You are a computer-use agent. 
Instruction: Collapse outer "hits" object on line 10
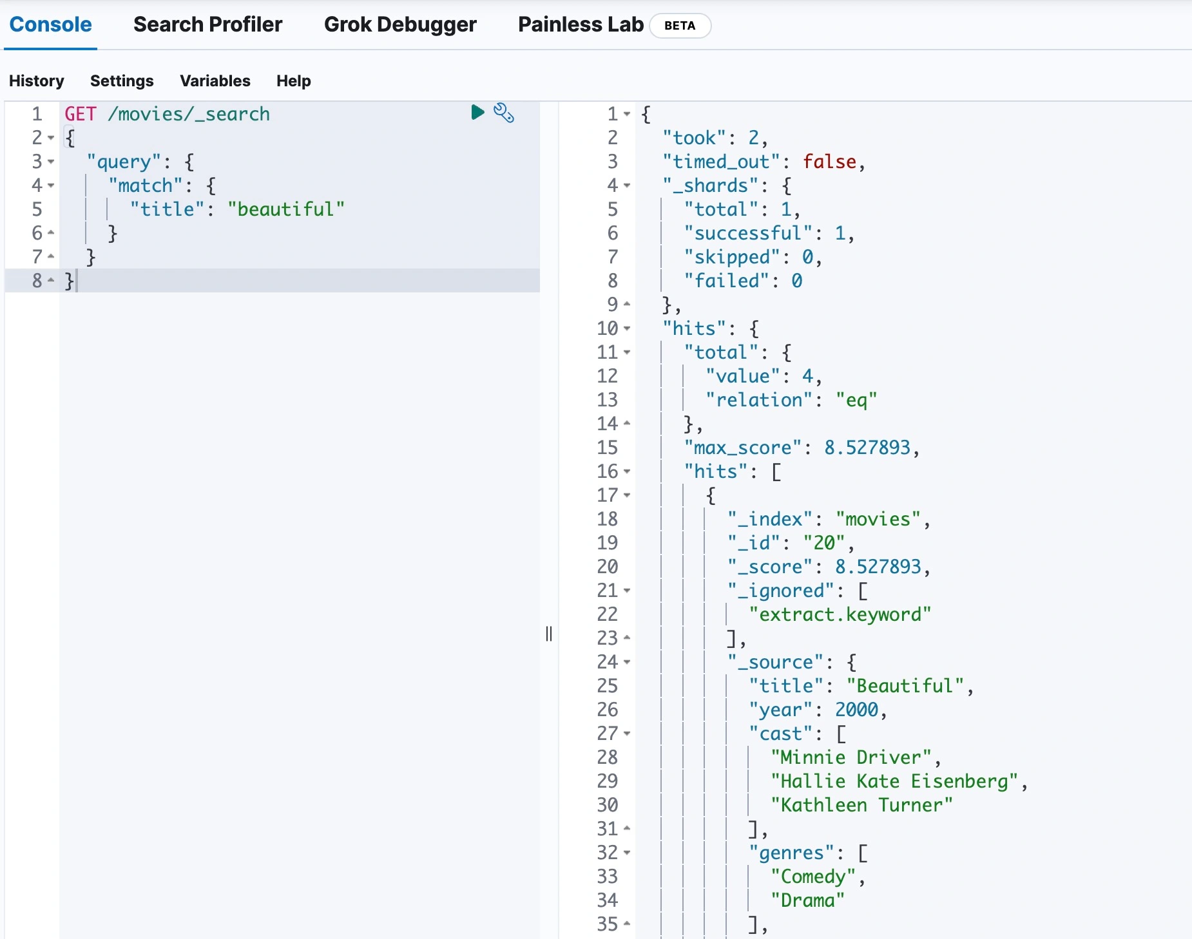point(626,328)
